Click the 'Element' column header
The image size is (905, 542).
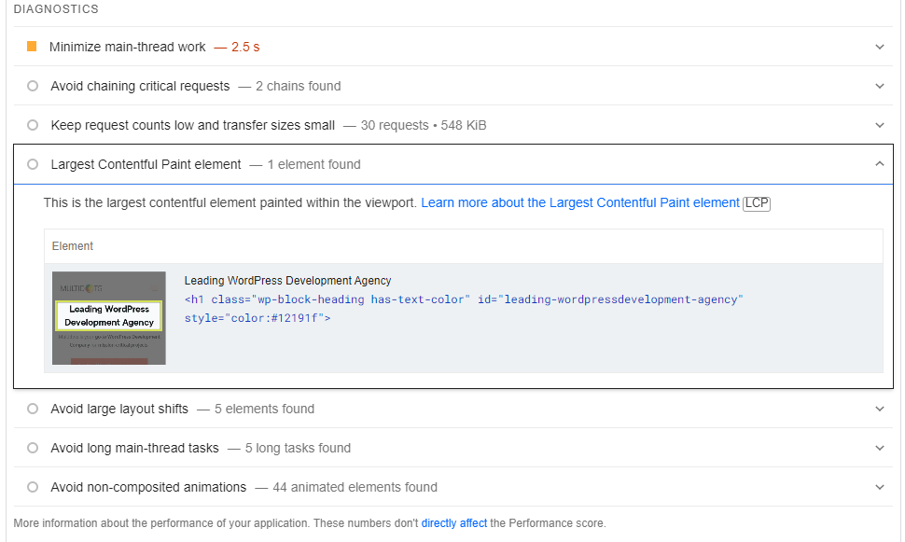(x=73, y=246)
